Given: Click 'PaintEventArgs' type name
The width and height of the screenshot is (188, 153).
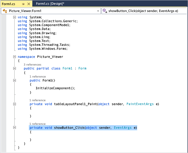Looking at the screenshot, I should click(x=140, y=104).
